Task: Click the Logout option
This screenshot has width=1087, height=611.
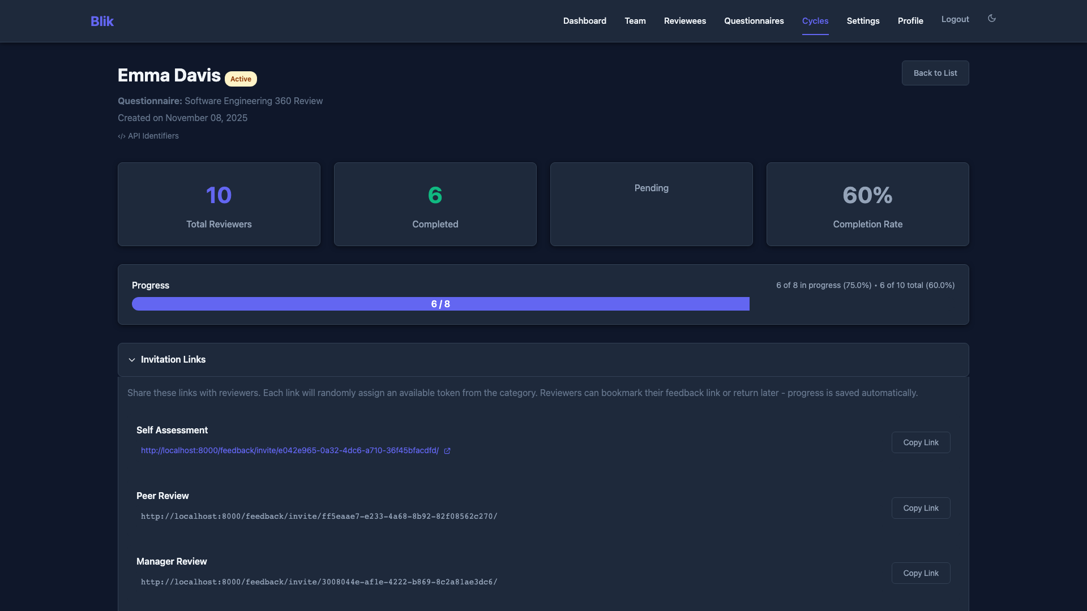Action: tap(955, 19)
